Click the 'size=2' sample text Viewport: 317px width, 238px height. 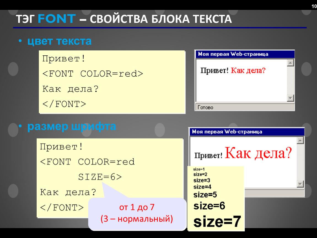pyautogui.click(x=200, y=174)
